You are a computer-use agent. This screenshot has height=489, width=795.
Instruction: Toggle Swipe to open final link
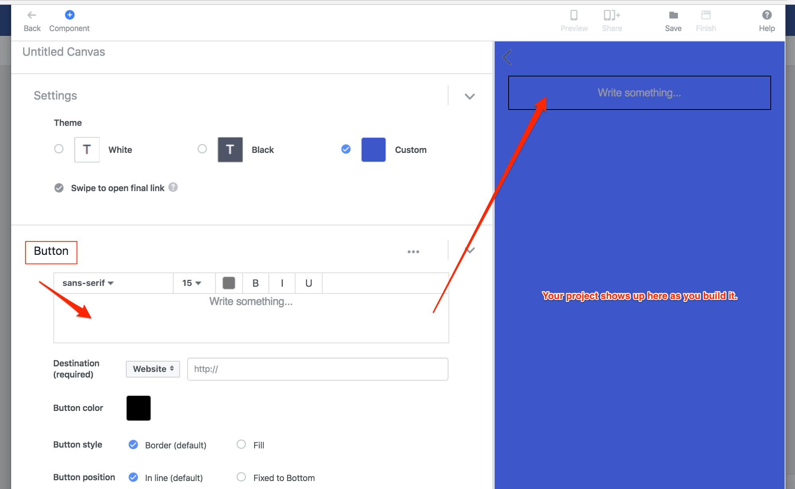pyautogui.click(x=59, y=188)
